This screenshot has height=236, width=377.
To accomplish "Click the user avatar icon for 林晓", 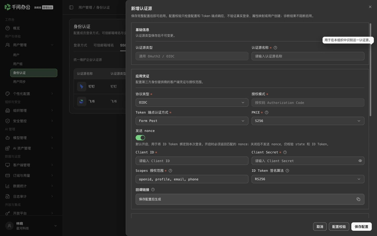I will coord(9,226).
